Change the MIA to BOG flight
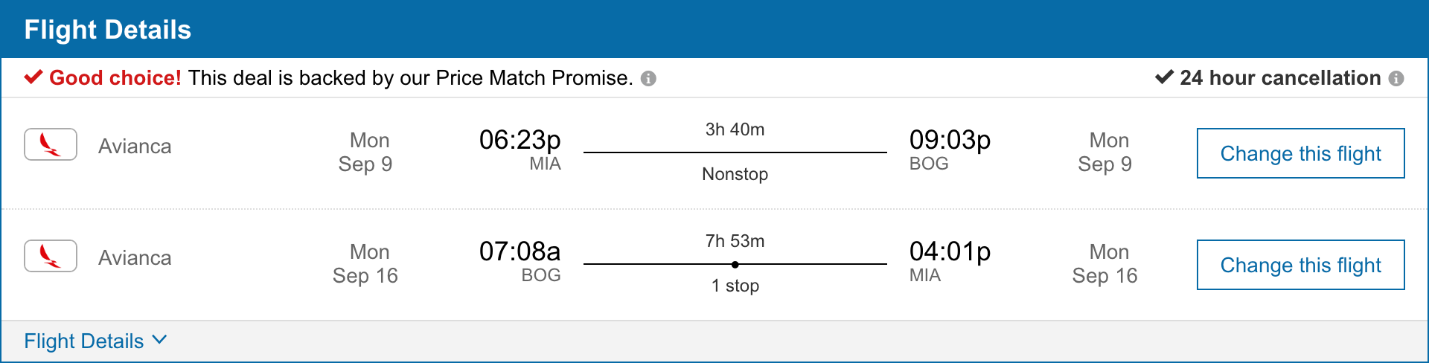1429x363 pixels. (x=1300, y=153)
